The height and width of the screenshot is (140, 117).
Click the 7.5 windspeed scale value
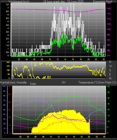point(7,5)
